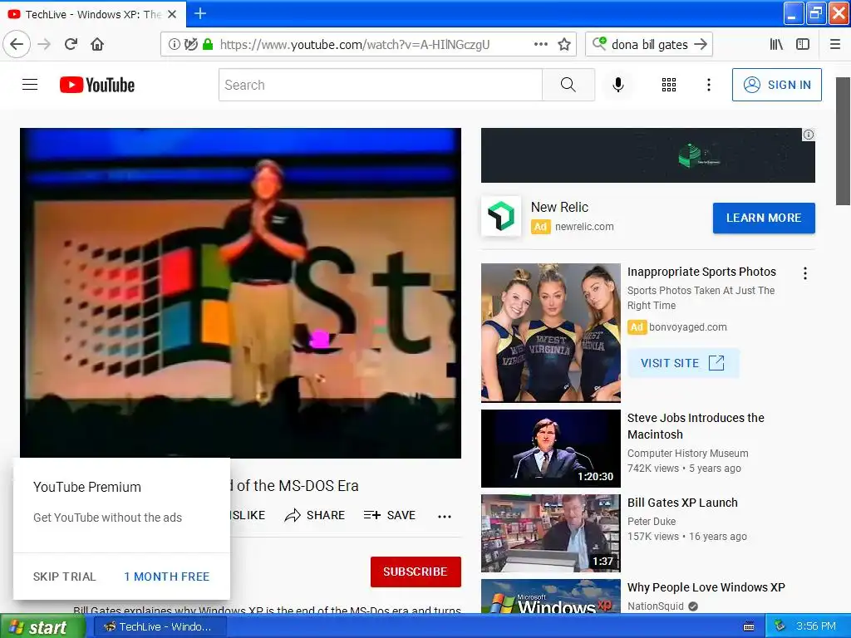851x638 pixels.
Task: Click 'Computer History Museum' channel name
Action: (687, 453)
